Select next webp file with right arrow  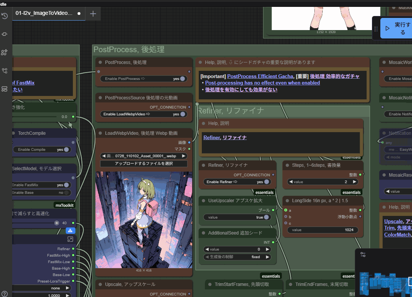coord(183,156)
